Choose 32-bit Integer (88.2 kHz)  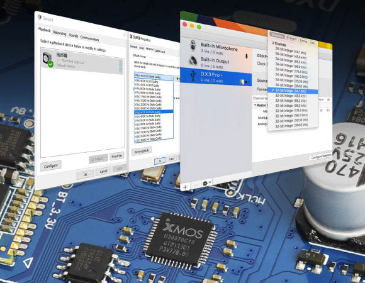(x=291, y=101)
